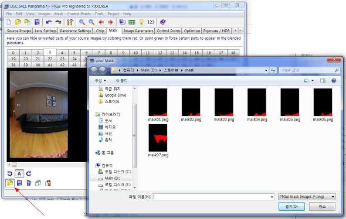Click the New Project icon in PTGui toolbar

pyautogui.click(x=9, y=22)
